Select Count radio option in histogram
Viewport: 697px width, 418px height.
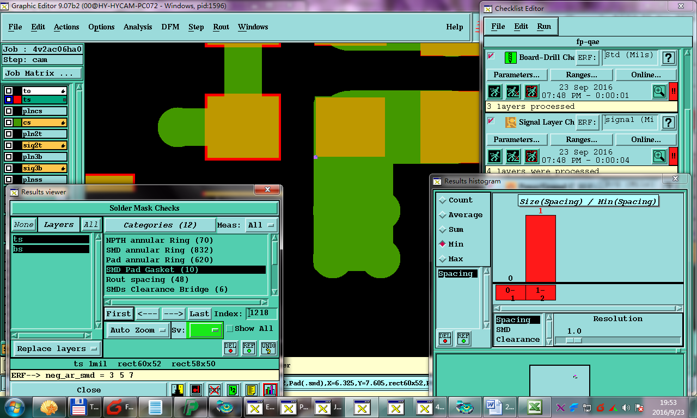point(443,200)
